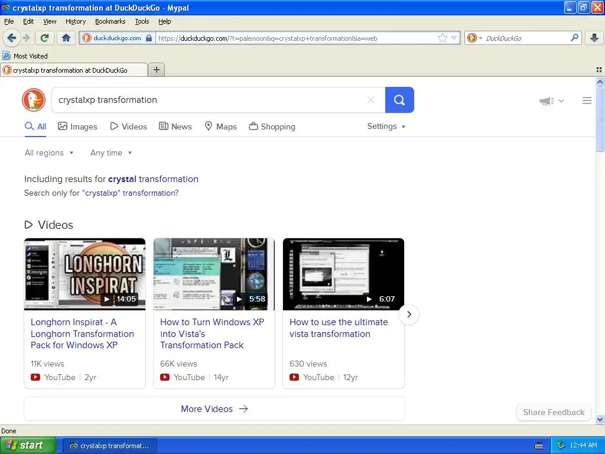This screenshot has width=605, height=454.
Task: Search only for "crystalxp" transformation
Action: point(130,193)
